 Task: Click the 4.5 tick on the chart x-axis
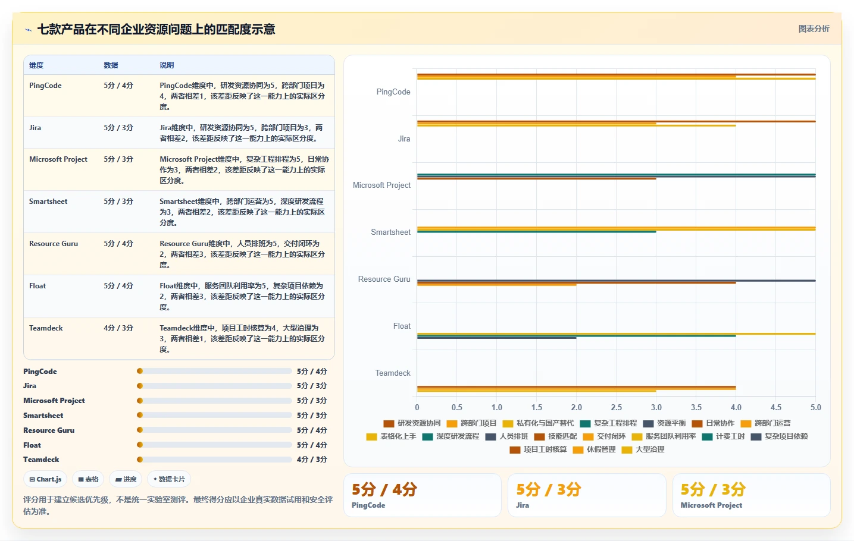(776, 408)
